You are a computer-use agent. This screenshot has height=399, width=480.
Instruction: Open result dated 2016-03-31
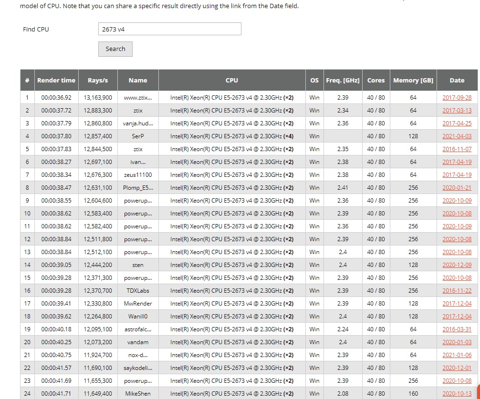point(457,329)
